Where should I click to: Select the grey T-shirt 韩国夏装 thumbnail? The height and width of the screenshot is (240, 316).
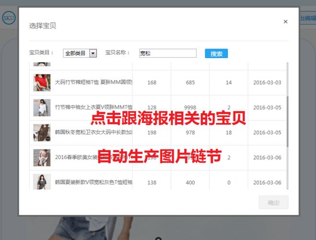[x=42, y=182]
